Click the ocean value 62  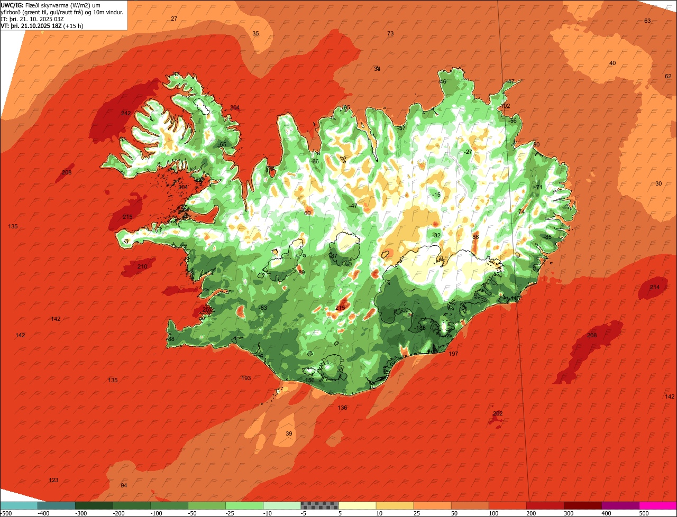click(668, 76)
